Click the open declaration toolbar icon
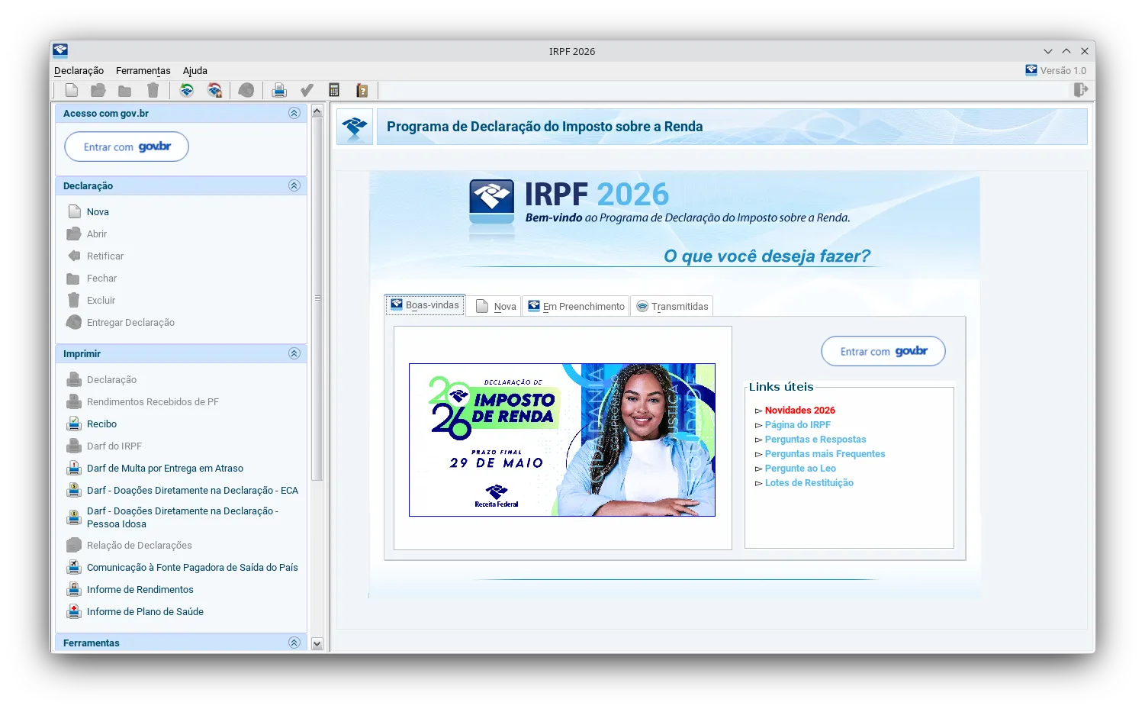The width and height of the screenshot is (1145, 712). (98, 90)
